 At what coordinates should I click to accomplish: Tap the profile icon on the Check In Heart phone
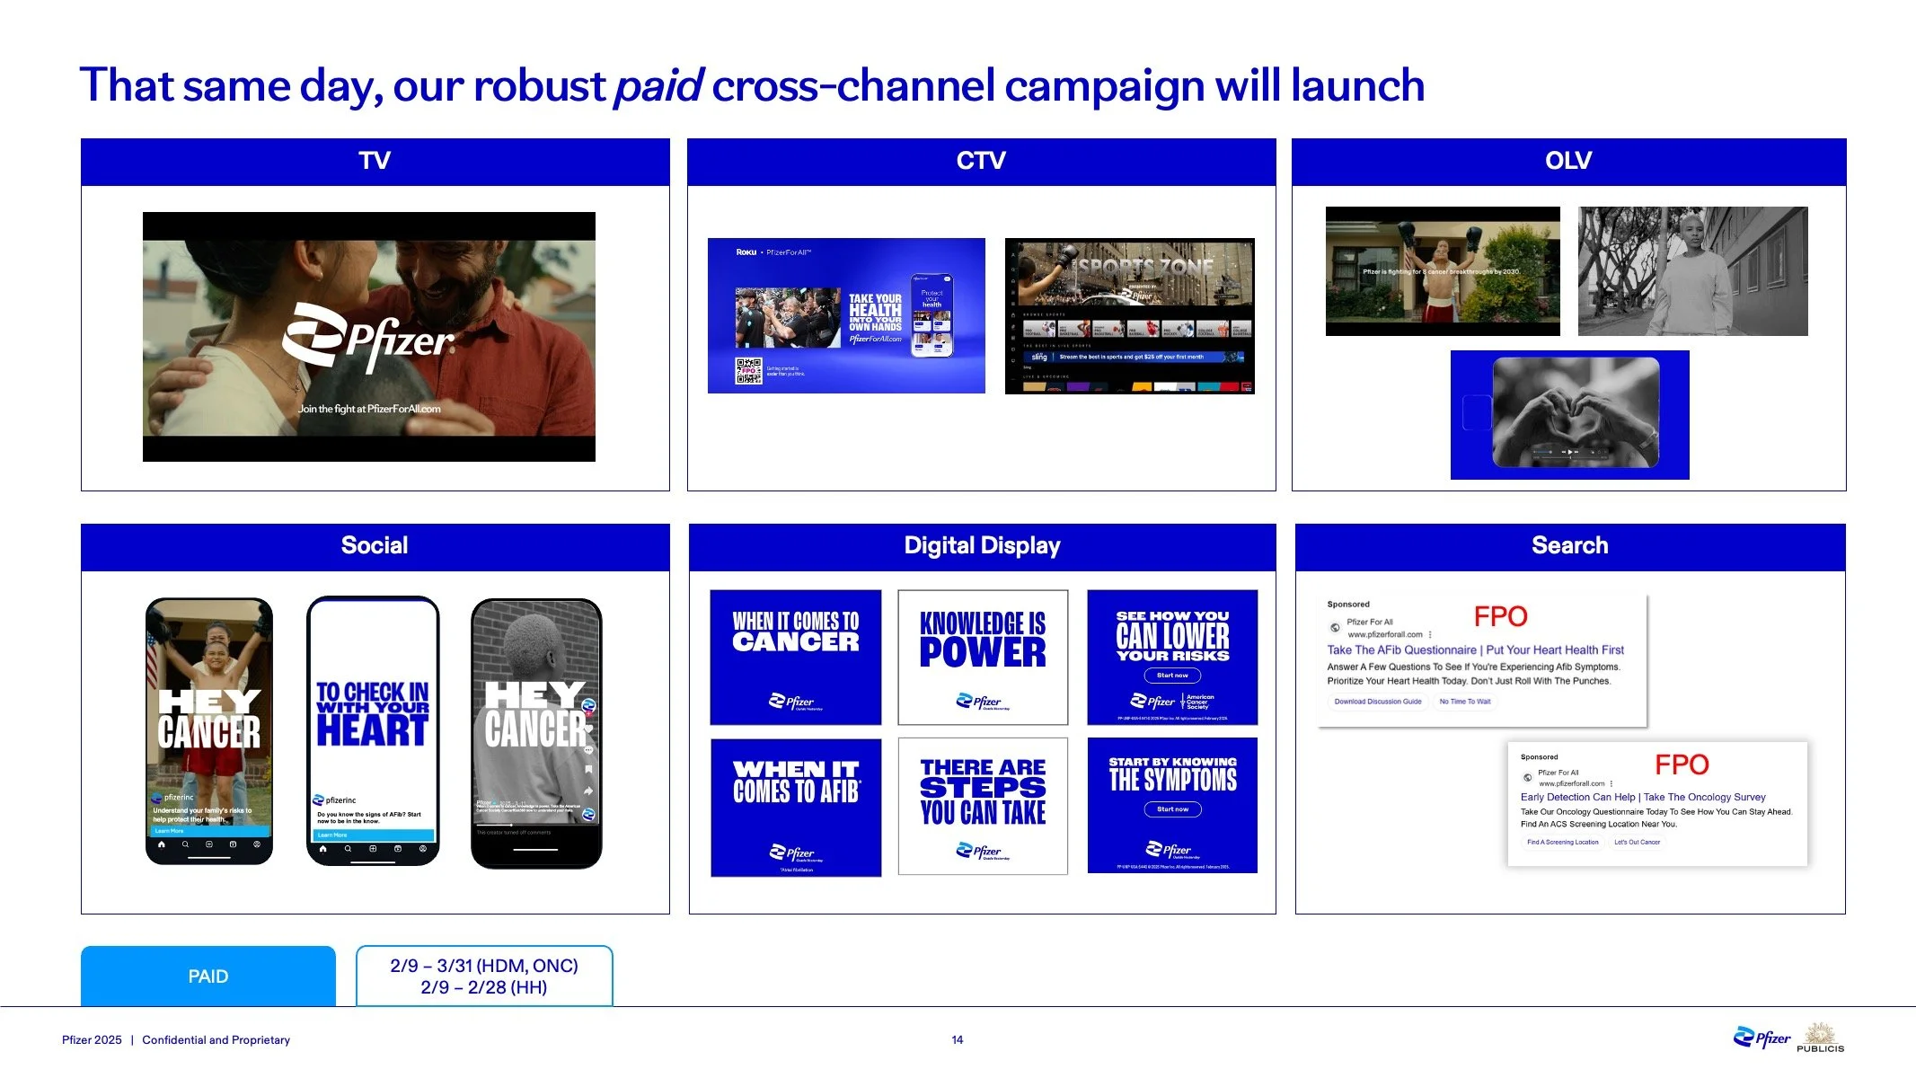coord(423,849)
